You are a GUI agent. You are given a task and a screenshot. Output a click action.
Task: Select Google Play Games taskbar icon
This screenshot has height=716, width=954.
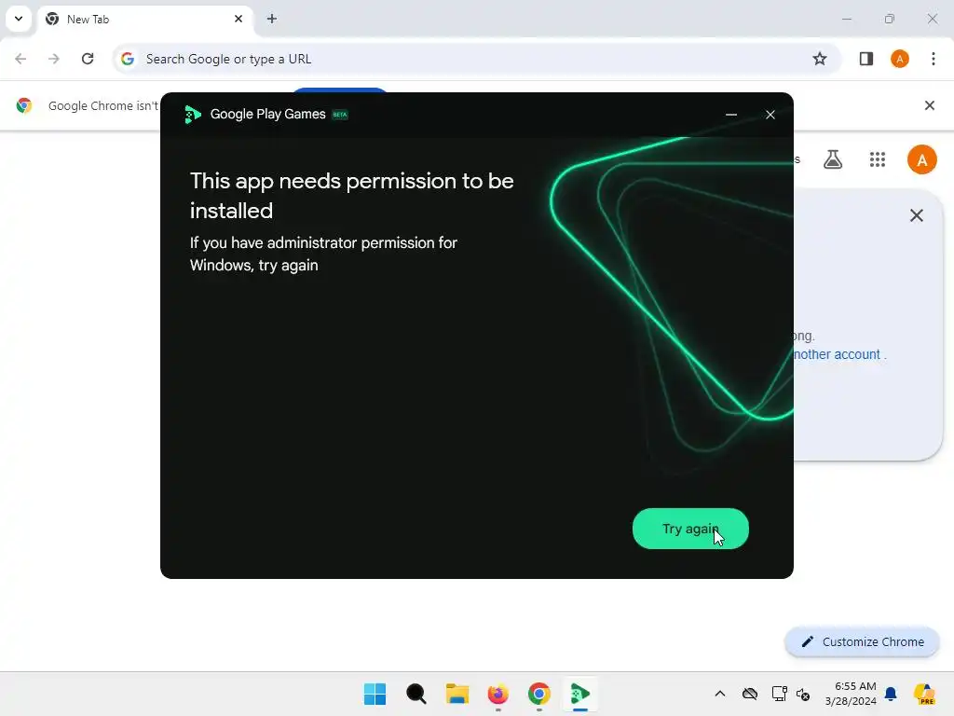tap(580, 694)
